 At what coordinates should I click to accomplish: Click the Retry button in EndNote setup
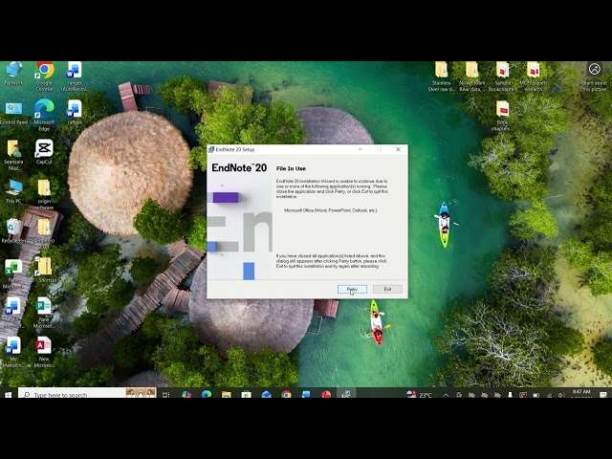coord(352,289)
